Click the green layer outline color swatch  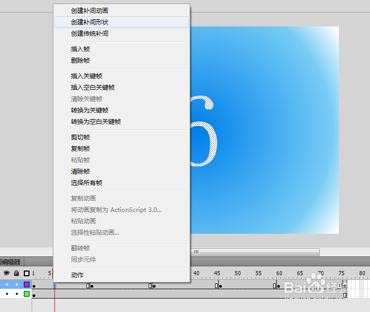(x=26, y=294)
